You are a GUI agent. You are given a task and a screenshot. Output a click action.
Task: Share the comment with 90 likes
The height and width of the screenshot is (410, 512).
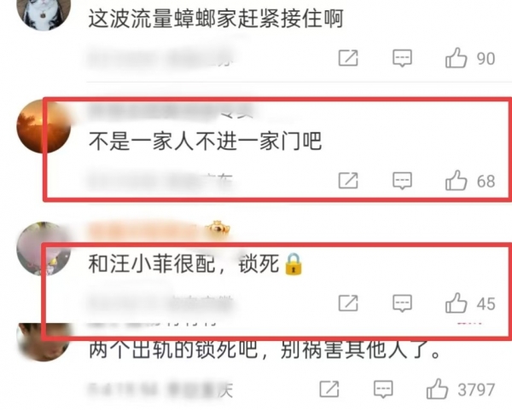tap(348, 58)
